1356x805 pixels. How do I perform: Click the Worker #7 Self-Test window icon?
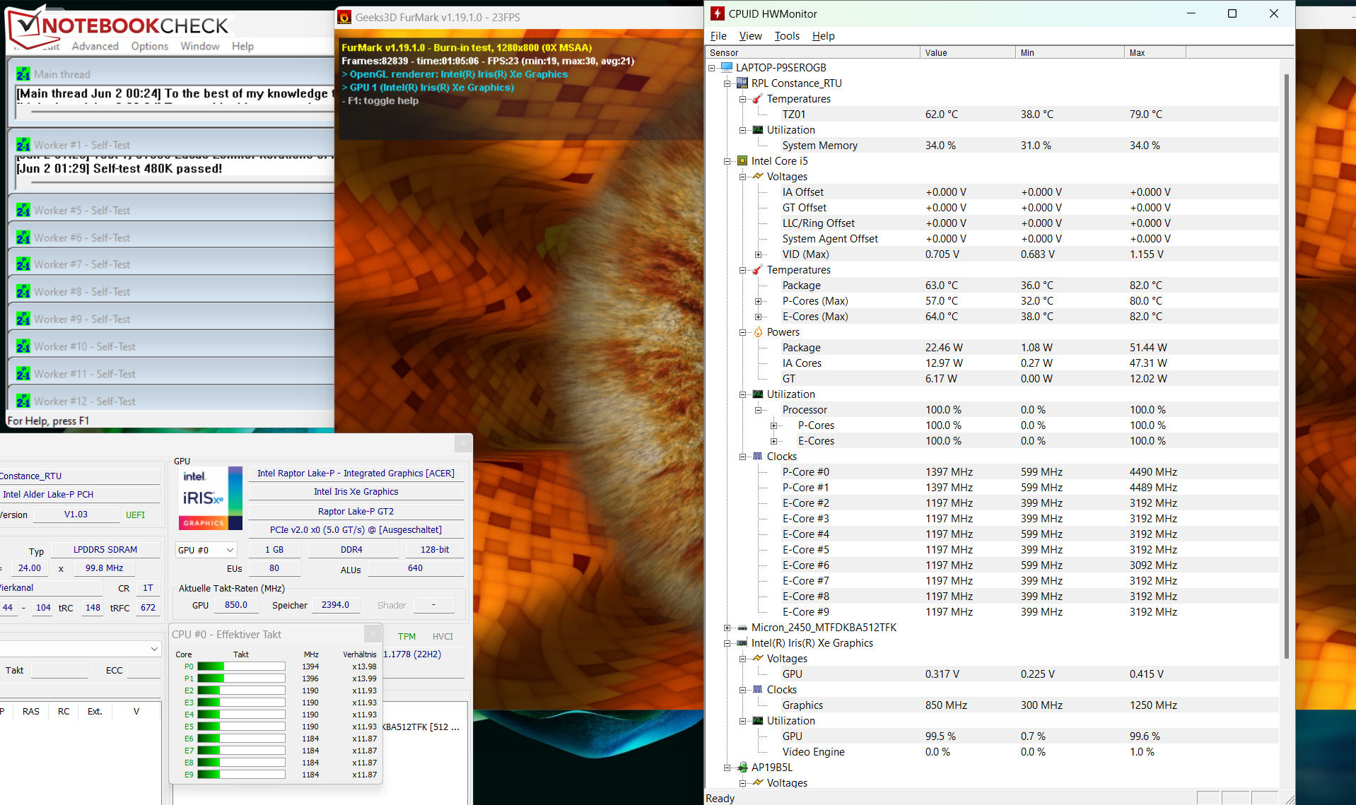tap(23, 264)
